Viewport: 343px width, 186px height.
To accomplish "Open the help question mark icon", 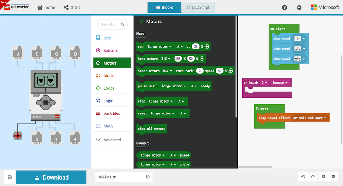I will [x=284, y=8].
